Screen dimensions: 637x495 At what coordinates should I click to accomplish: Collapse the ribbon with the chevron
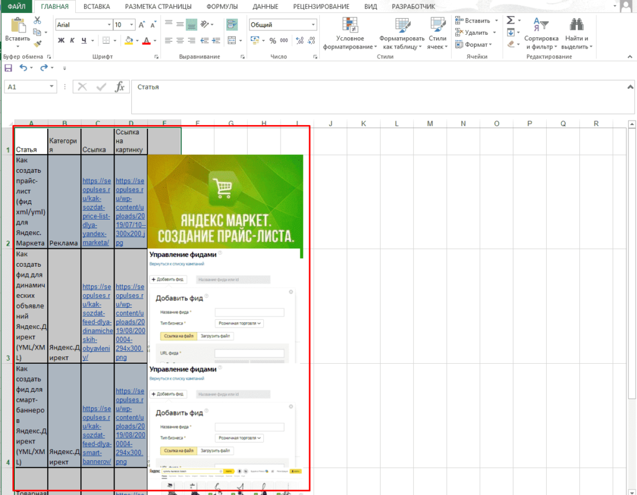click(x=630, y=57)
